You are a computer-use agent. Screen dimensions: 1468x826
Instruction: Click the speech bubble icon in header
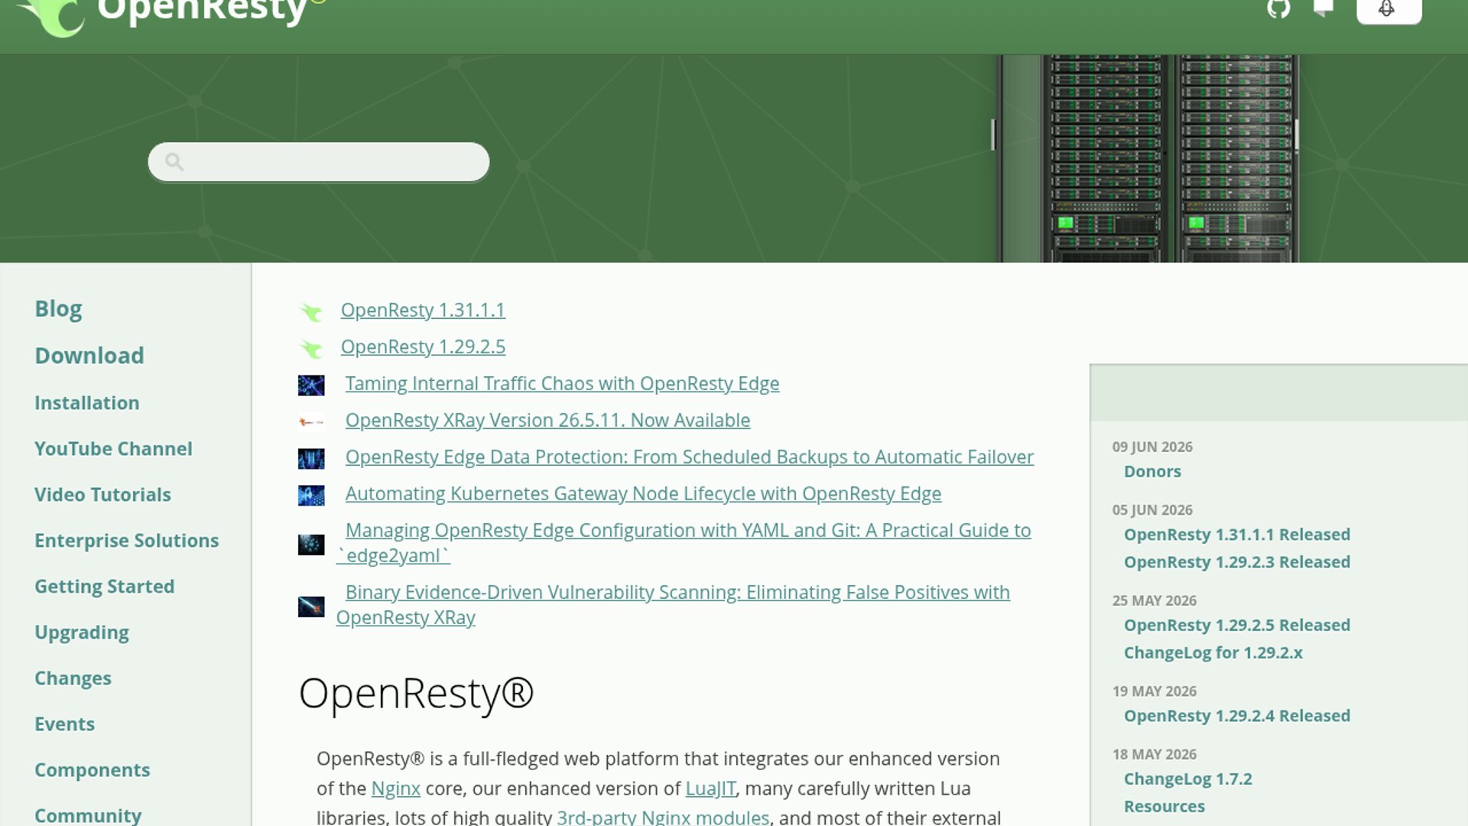point(1323,8)
